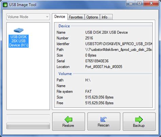
Task: Close the USB Image Tool window
Action: tap(151, 3)
